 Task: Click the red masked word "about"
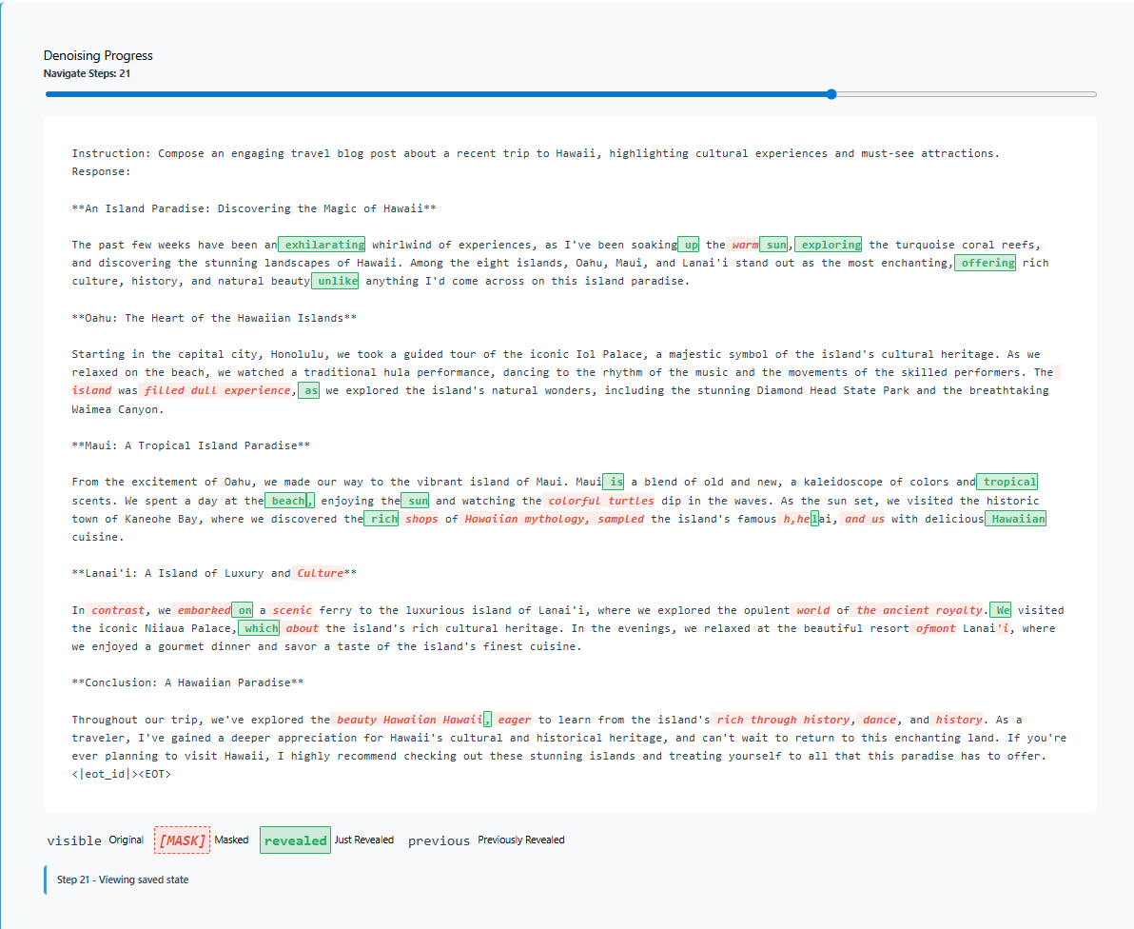[302, 628]
